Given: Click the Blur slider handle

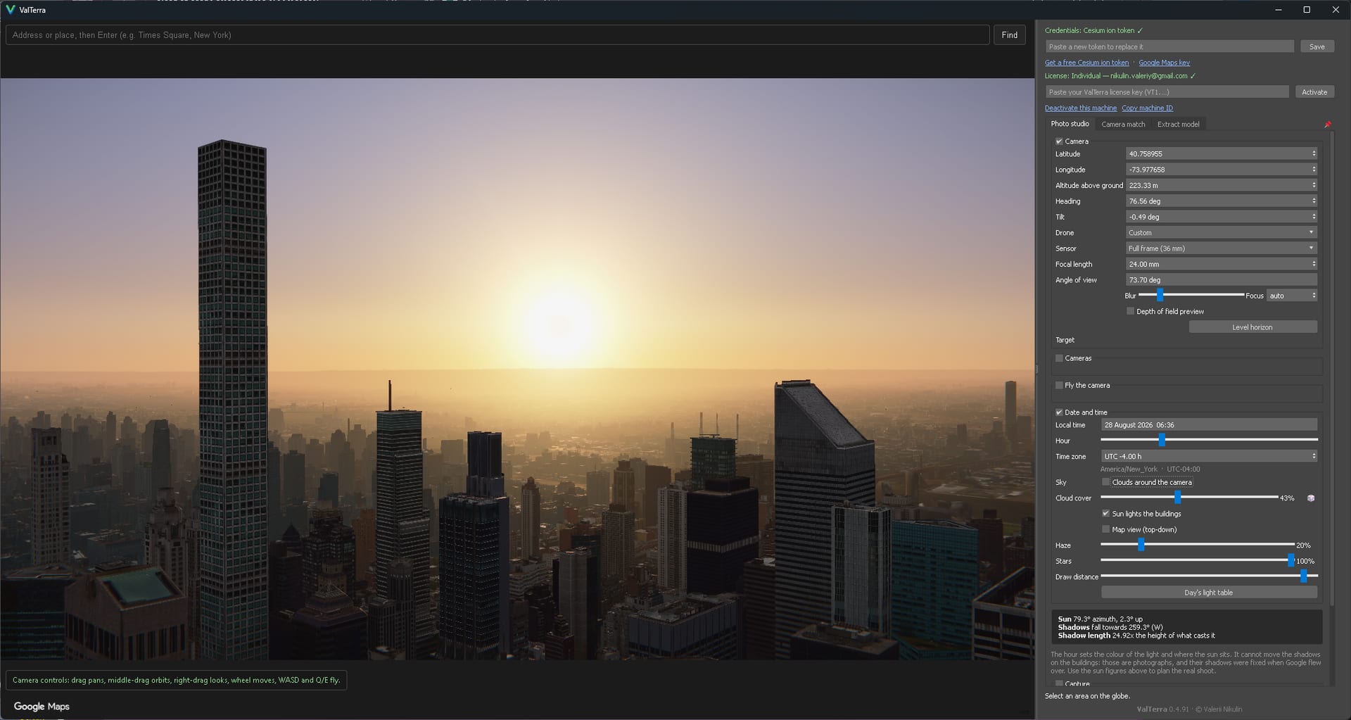Looking at the screenshot, I should point(1160,295).
